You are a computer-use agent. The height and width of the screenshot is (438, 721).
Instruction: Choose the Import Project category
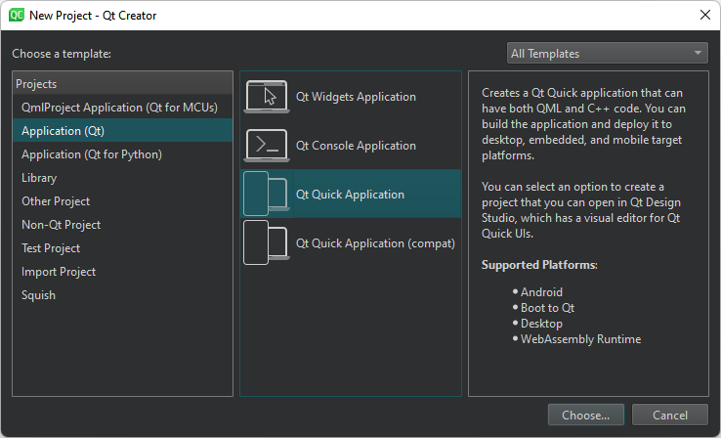click(x=59, y=272)
